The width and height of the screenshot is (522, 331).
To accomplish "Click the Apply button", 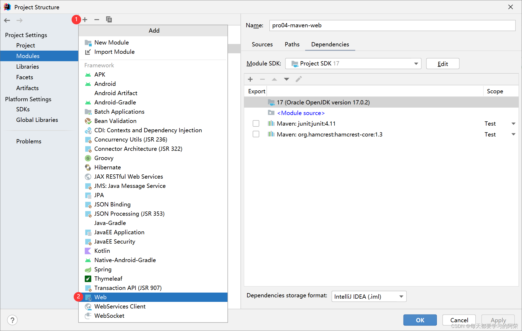I will click(498, 320).
